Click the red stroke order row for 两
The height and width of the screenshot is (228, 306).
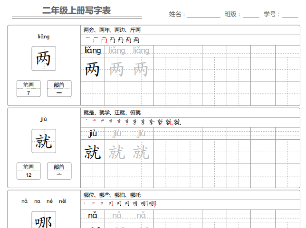click(113, 40)
